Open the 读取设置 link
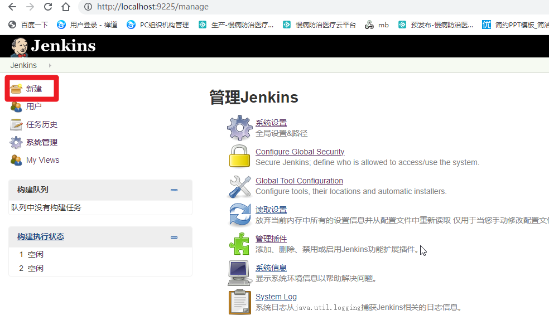This screenshot has width=549, height=315. 271,210
